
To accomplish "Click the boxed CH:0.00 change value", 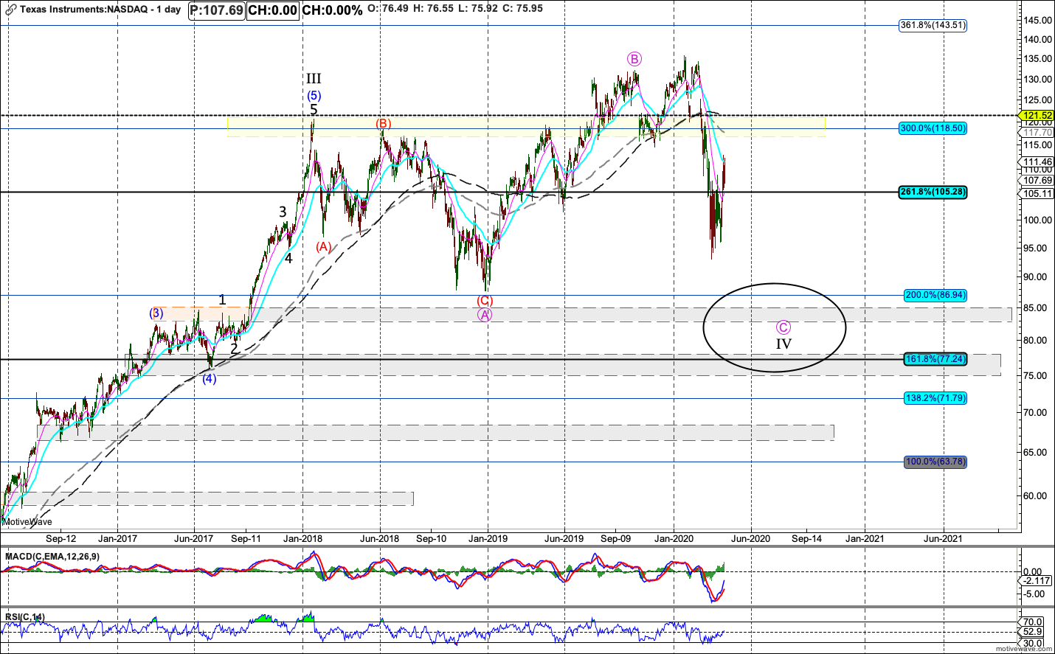I will pyautogui.click(x=272, y=10).
